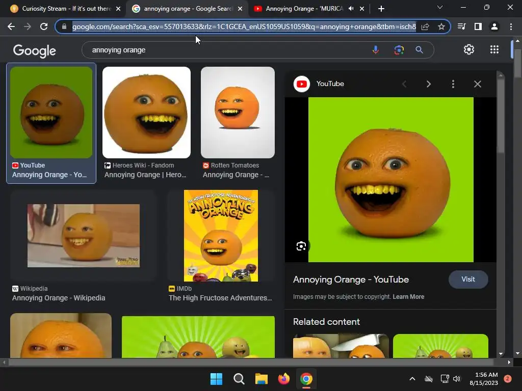
Task: Click the Visit button
Action: (x=468, y=280)
